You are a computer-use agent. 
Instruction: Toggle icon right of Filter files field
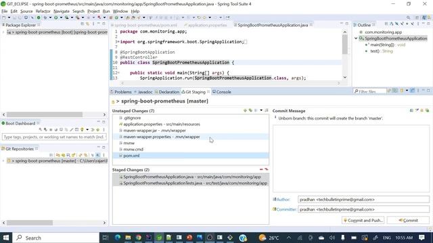tap(389, 90)
